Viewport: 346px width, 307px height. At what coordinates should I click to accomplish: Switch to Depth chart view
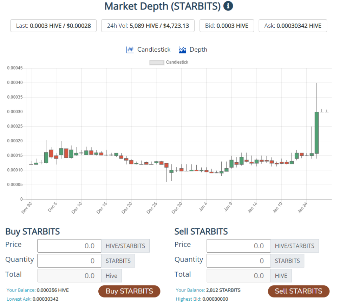(x=198, y=50)
